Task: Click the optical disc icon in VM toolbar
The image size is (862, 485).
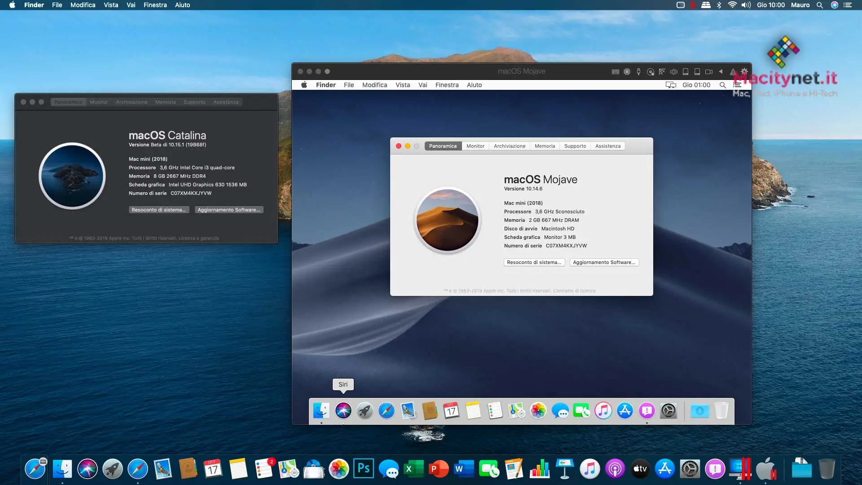Action: [x=650, y=72]
